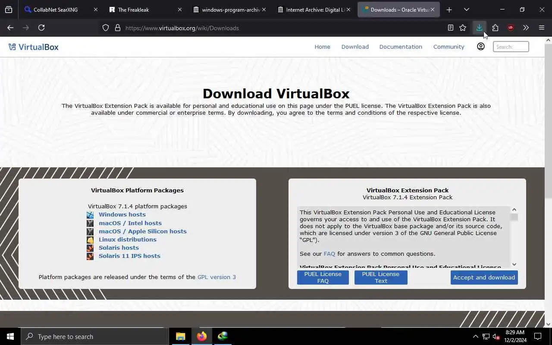Open the Documentation navigation item

coord(401,47)
